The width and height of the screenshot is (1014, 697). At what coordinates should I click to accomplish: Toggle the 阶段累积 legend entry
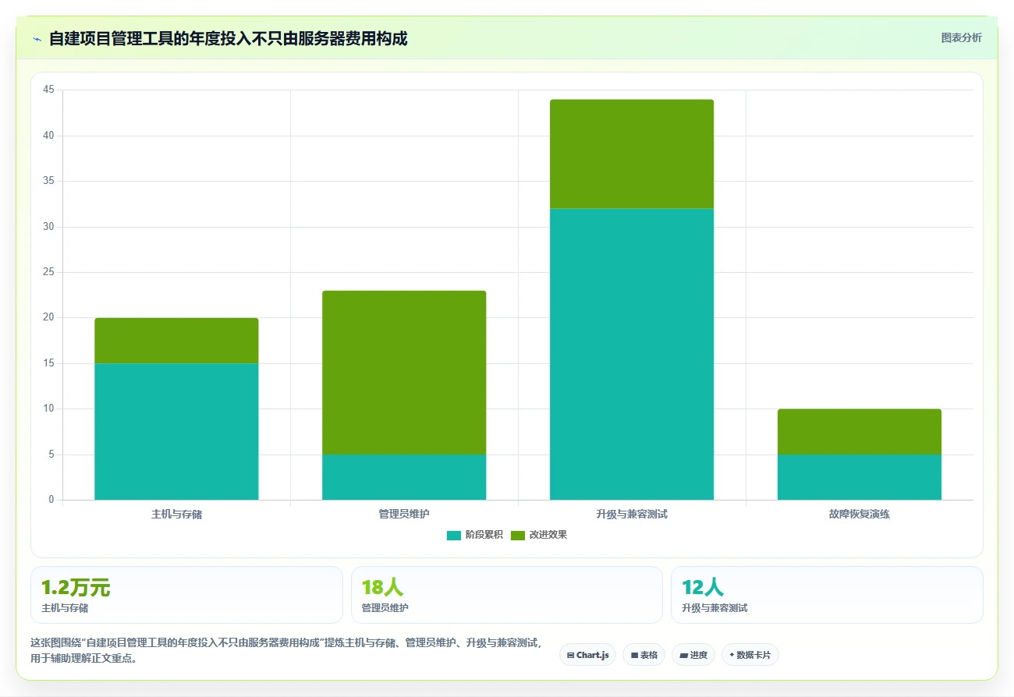[x=475, y=535]
